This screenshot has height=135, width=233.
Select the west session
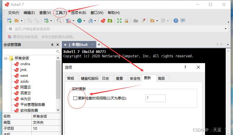pos(24,76)
